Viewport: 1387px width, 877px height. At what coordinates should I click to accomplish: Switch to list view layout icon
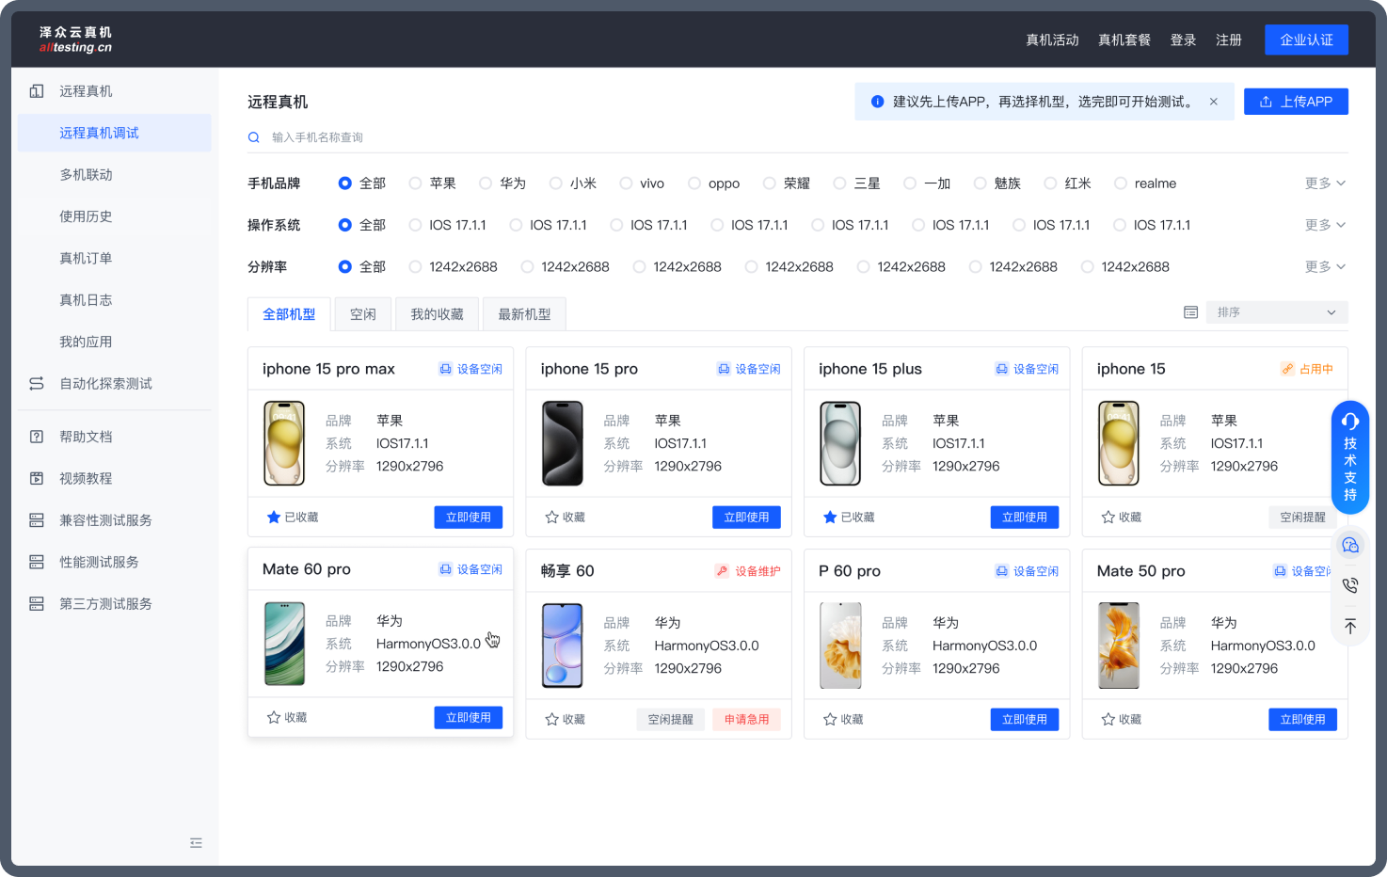(1190, 312)
